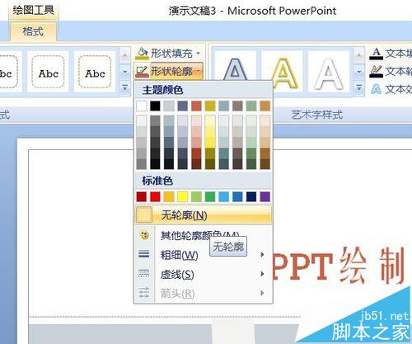Click the 形状填充 button label
The height and width of the screenshot is (344, 412).
click(x=171, y=54)
